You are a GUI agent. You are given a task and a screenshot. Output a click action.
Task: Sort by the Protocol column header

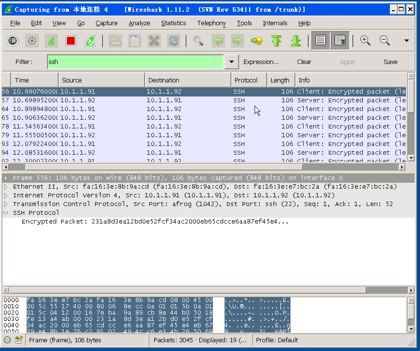249,80
